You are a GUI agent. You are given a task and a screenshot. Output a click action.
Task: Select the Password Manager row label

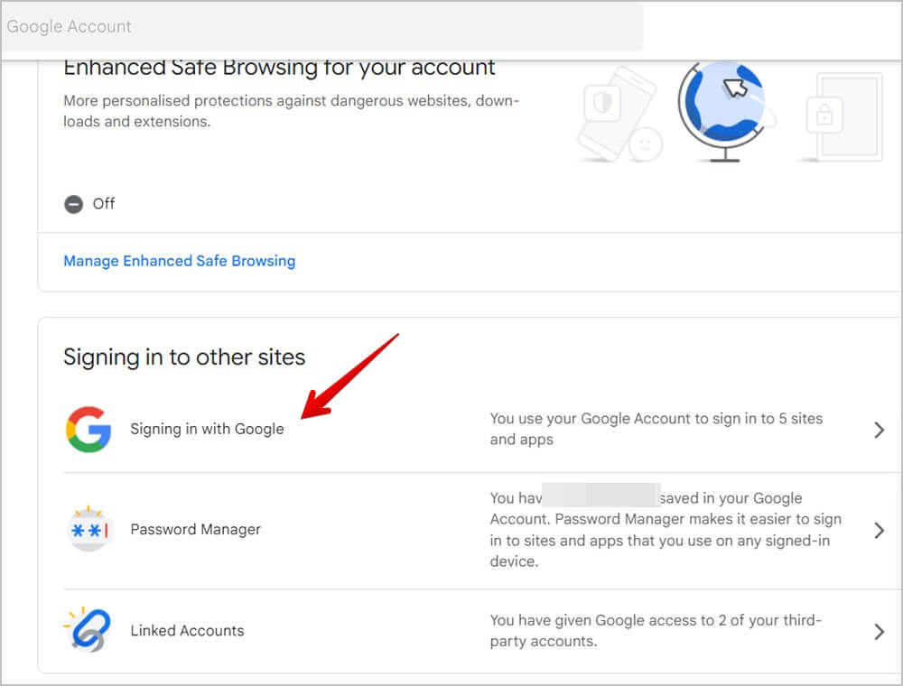click(195, 530)
